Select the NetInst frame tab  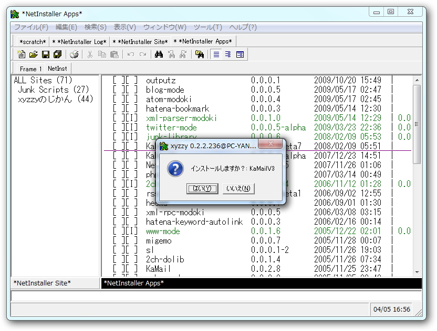57,69
